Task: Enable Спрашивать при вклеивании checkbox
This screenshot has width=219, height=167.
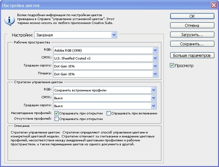Action: [109, 113]
